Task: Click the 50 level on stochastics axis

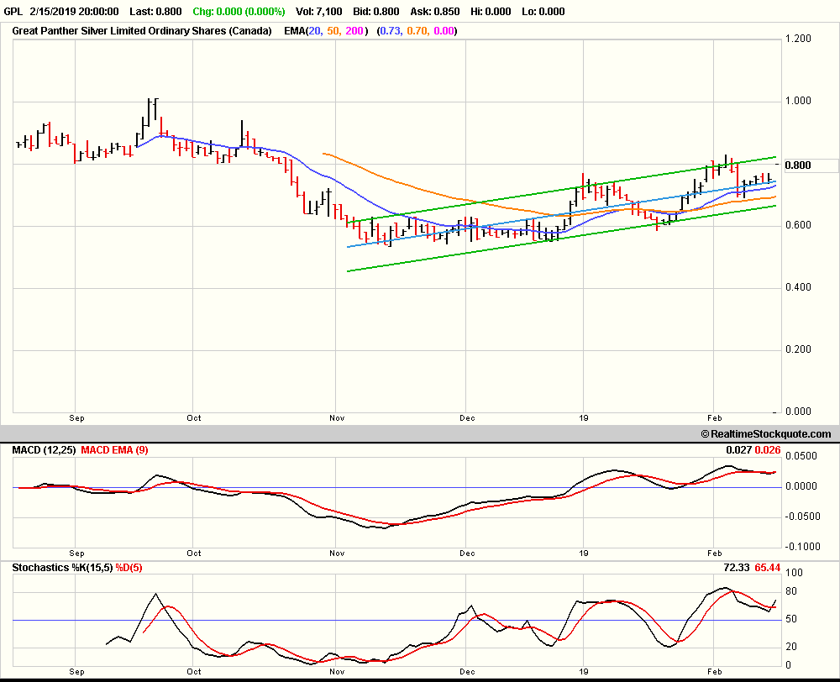Action: click(x=791, y=619)
